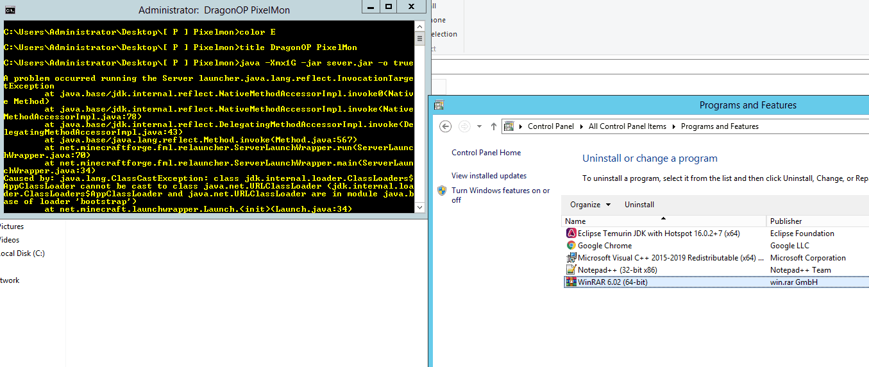Open the recent locations dropdown arrow

[x=479, y=126]
